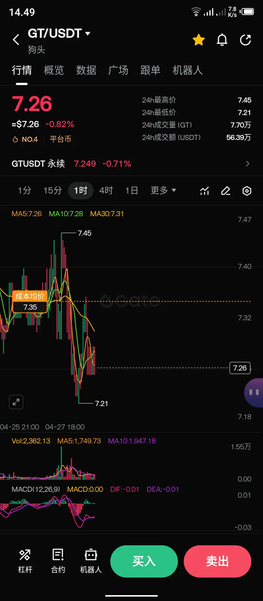The image size is (263, 601).
Task: Tap the 平台币 category tag
Action: 60,139
